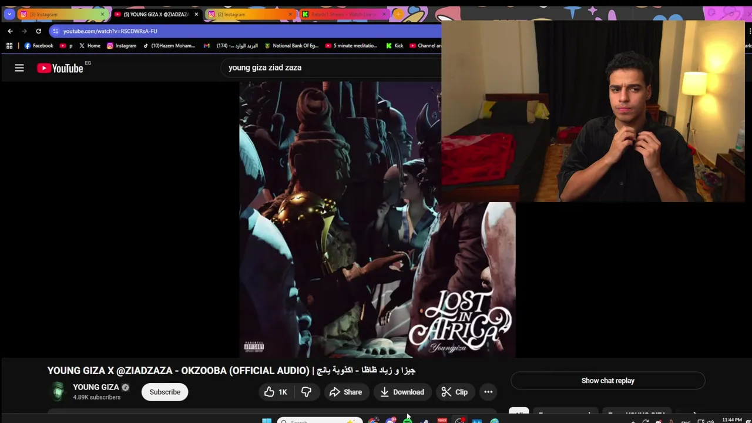The image size is (752, 423).
Task: Go back in browser history
Action: 10,31
